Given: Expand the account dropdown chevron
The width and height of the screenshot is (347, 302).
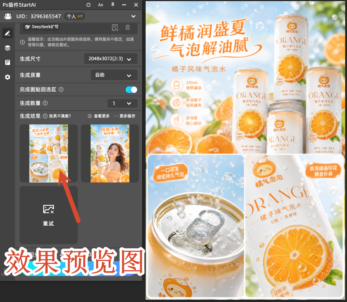Looking at the screenshot, I should 133,16.
